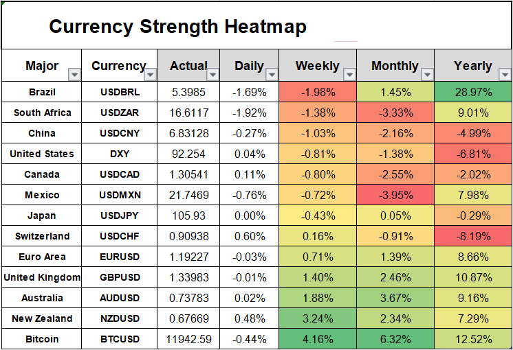Click the DXY actual value 92.254

point(188,154)
